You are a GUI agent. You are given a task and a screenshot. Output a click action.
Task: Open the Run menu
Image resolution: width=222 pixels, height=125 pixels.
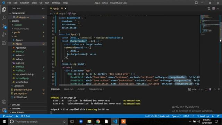(x=47, y=3)
